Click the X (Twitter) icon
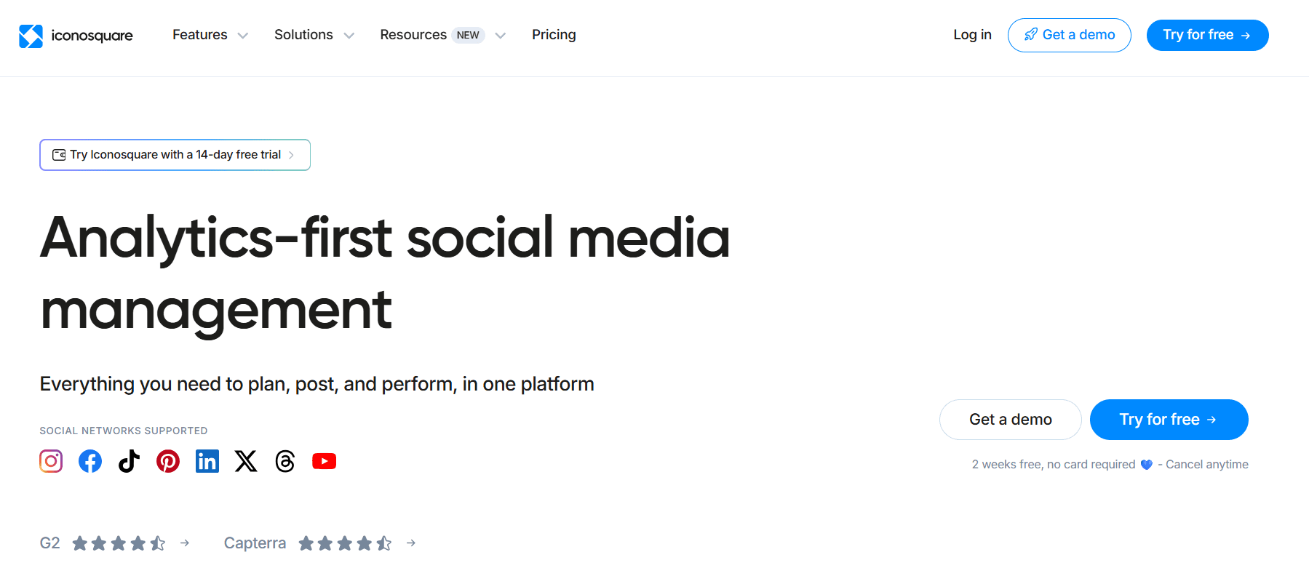This screenshot has height=576, width=1309. (x=246, y=461)
